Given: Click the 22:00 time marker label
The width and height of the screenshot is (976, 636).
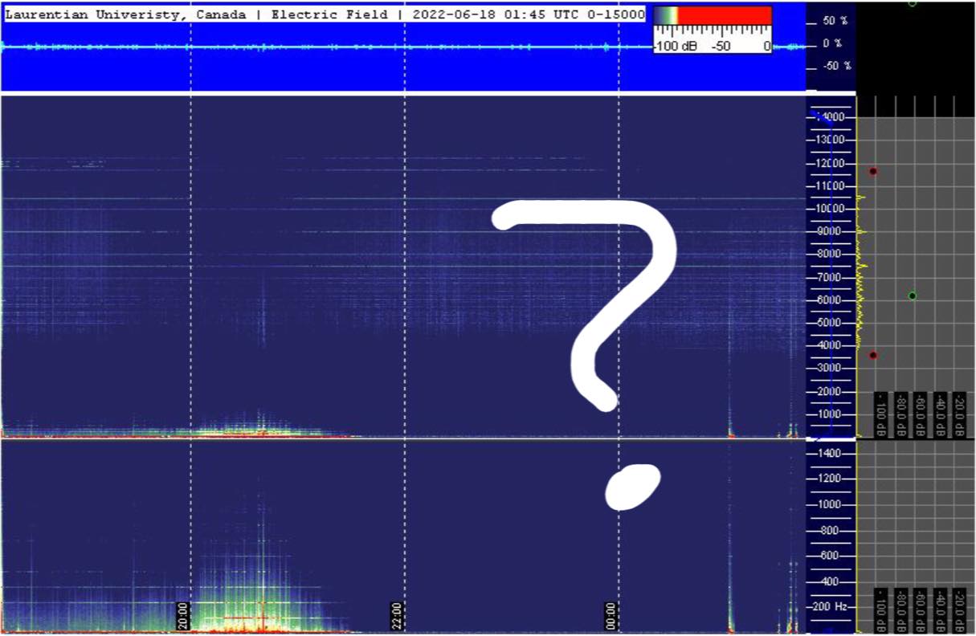Looking at the screenshot, I should pos(396,616).
